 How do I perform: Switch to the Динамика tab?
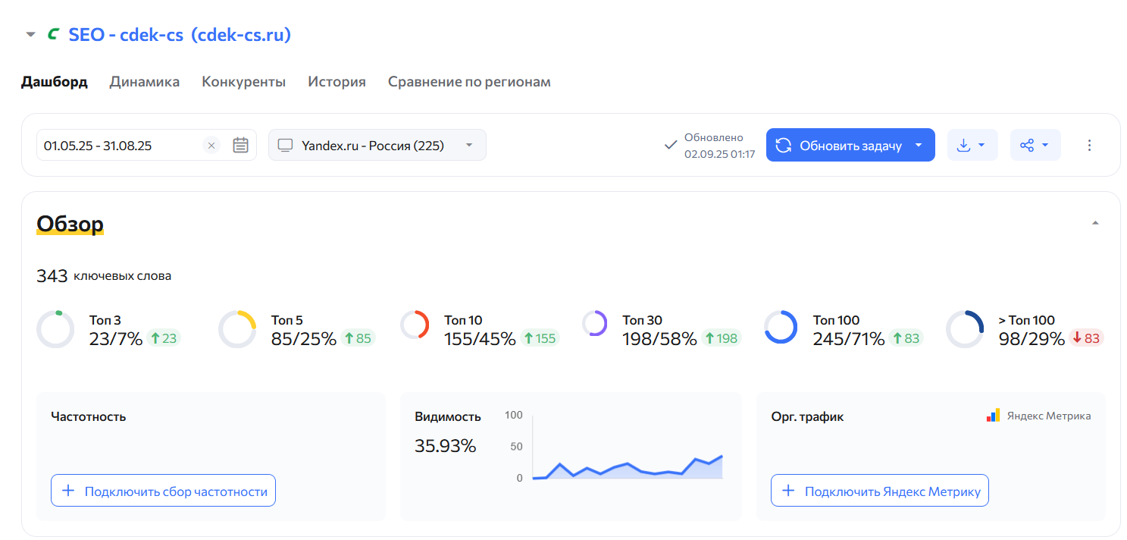(144, 82)
